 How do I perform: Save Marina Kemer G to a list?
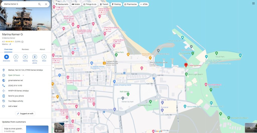click(16, 57)
